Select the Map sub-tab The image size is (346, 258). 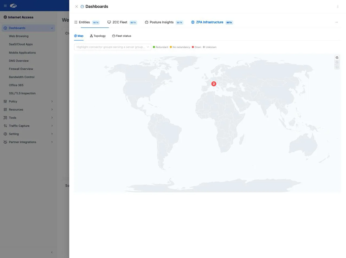(x=79, y=36)
